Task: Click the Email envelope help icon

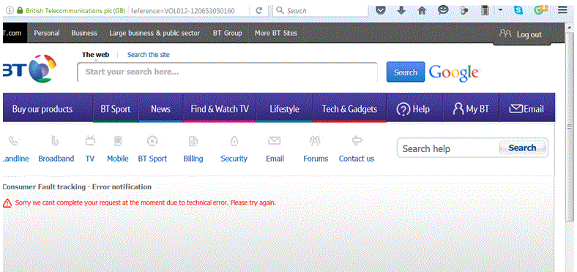Action: tap(275, 140)
